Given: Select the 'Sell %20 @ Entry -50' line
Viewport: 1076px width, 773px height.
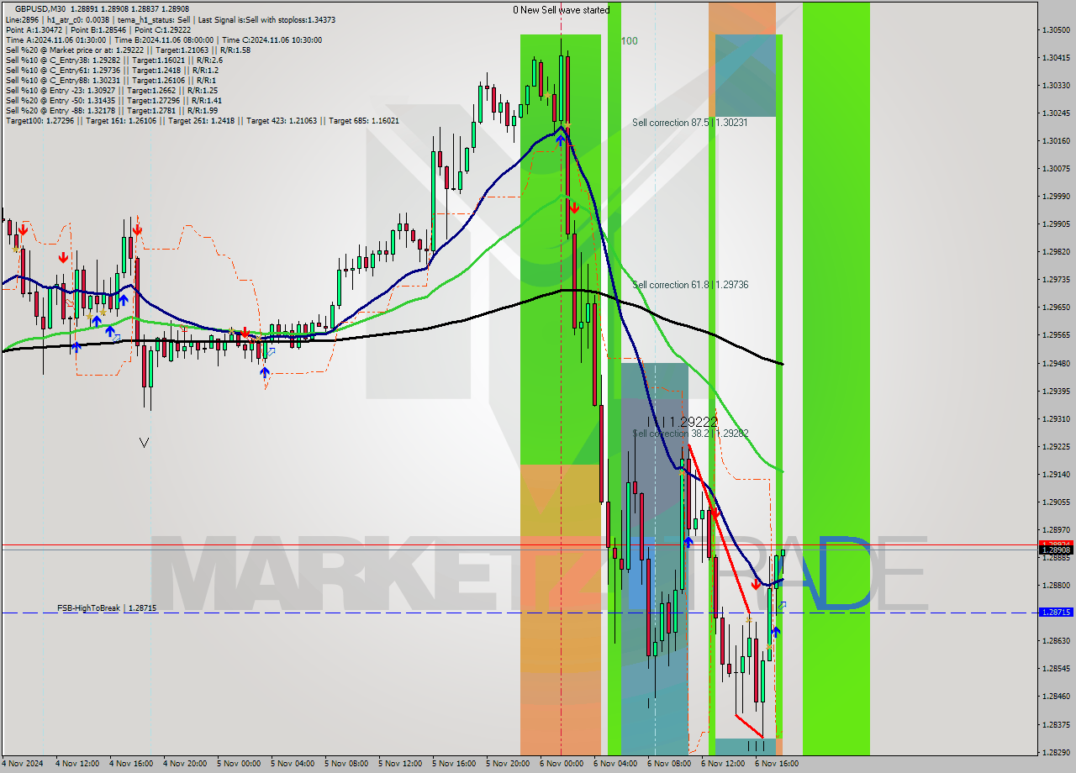Looking at the screenshot, I should tap(113, 100).
